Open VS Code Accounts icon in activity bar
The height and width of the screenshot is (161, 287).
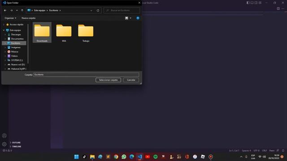coord(4,136)
